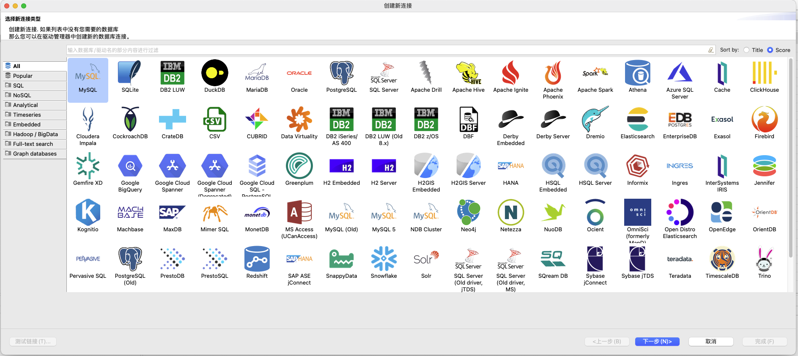Filter by Analytical category

coord(35,105)
